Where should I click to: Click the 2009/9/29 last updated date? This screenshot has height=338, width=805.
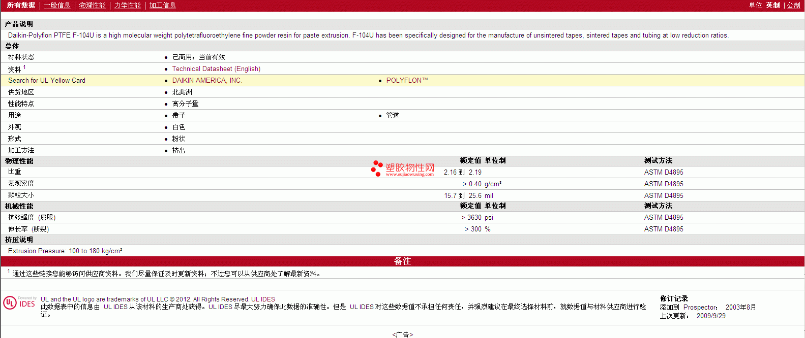(711, 316)
